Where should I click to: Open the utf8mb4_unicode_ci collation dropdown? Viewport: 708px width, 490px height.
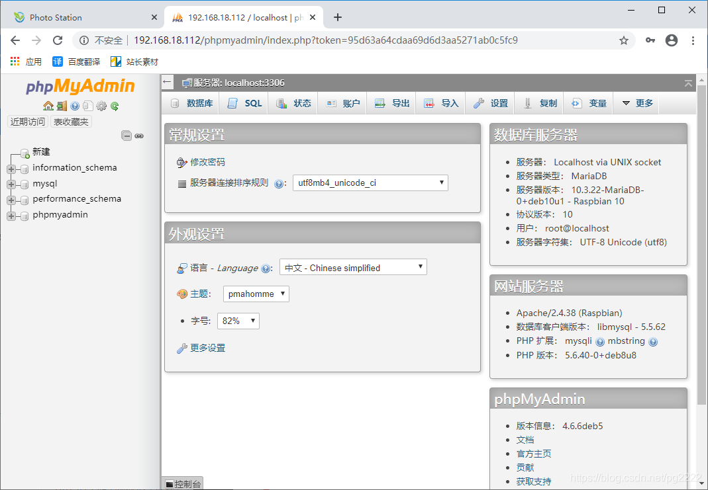pyautogui.click(x=370, y=183)
